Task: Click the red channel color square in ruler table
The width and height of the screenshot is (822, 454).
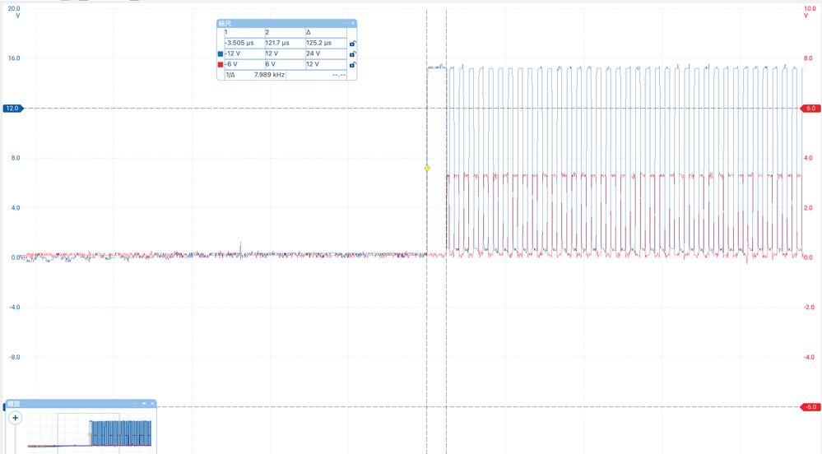Action: click(221, 64)
